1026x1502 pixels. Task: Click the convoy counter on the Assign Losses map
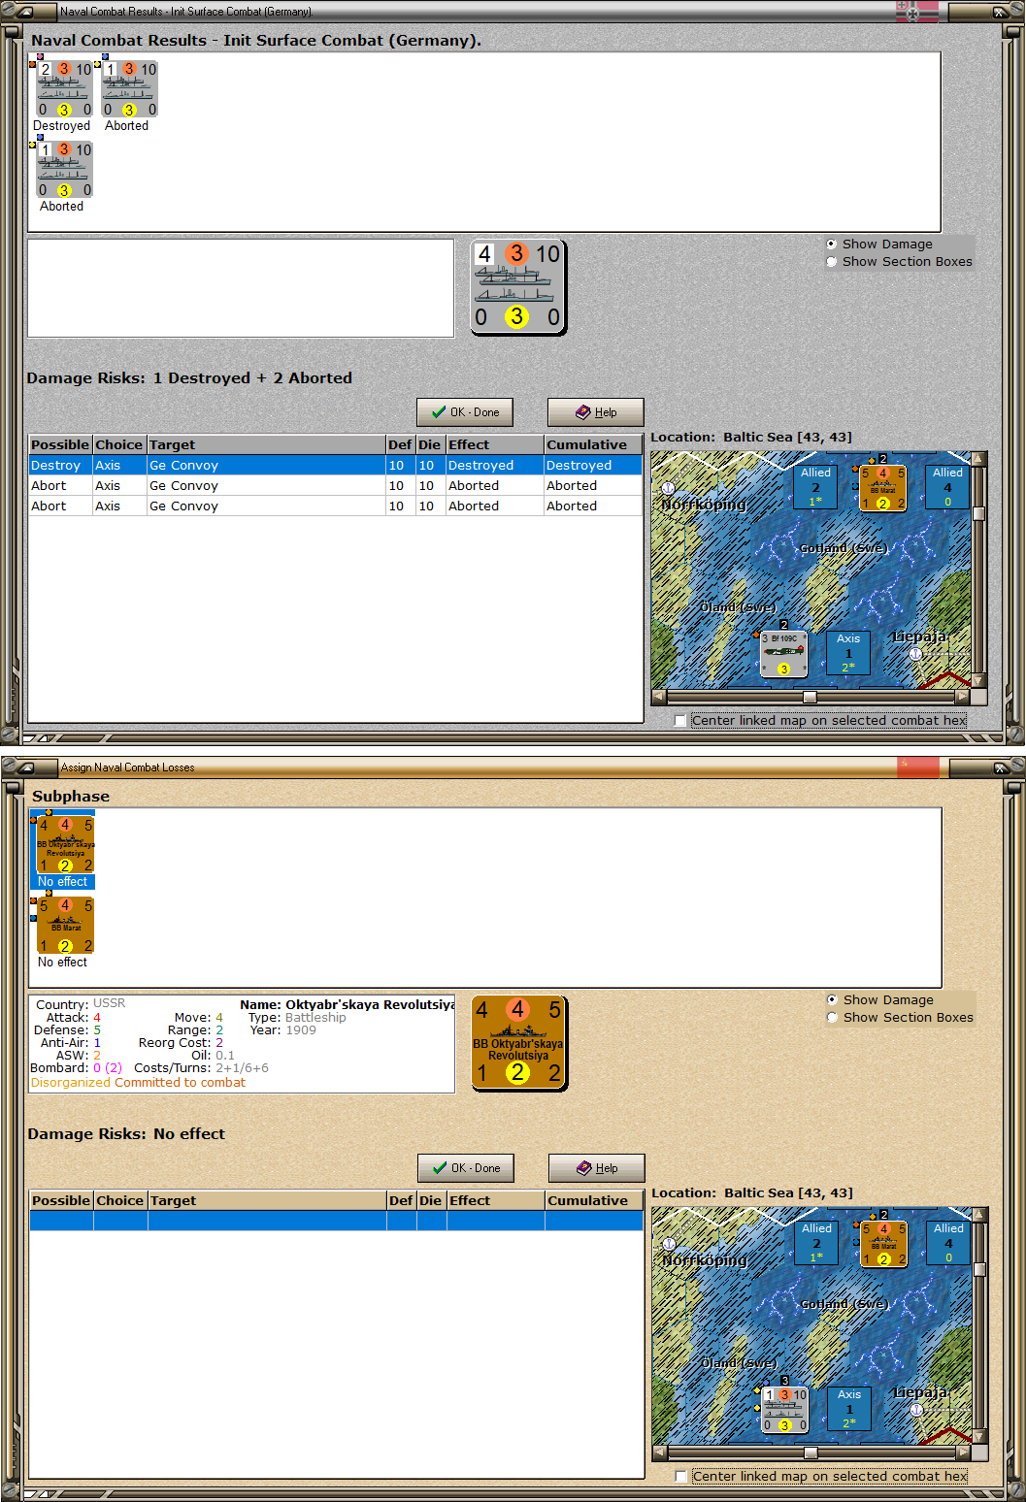(784, 1410)
